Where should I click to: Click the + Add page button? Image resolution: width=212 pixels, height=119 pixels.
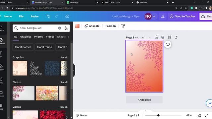coord(144,100)
